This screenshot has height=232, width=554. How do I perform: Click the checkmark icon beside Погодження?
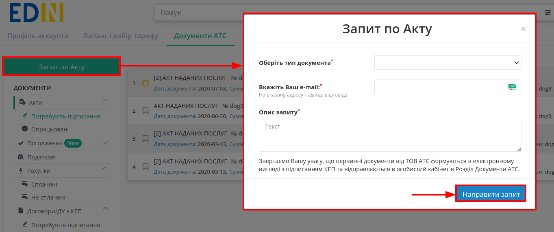(21, 143)
